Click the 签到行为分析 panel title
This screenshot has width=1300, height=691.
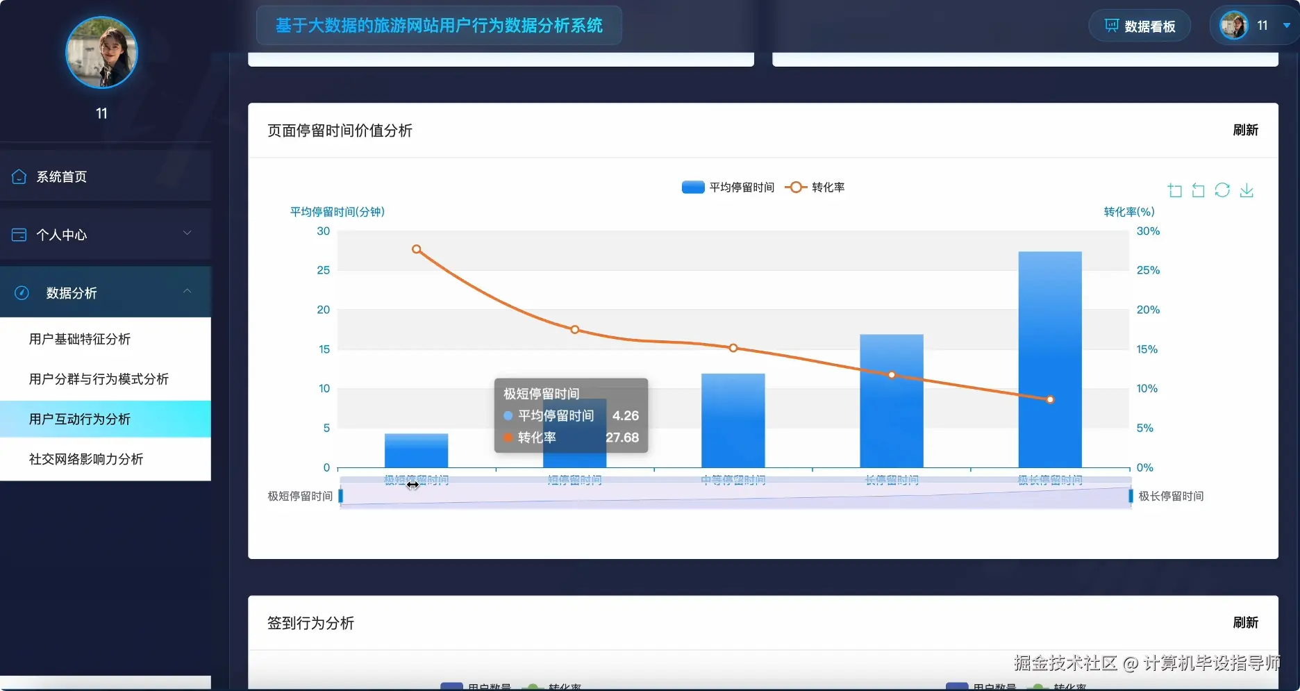(x=310, y=623)
